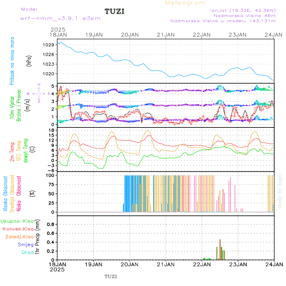This screenshot has height=286, width=286.
Task: Click the Grad legend entry
Action: pyautogui.click(x=27, y=252)
